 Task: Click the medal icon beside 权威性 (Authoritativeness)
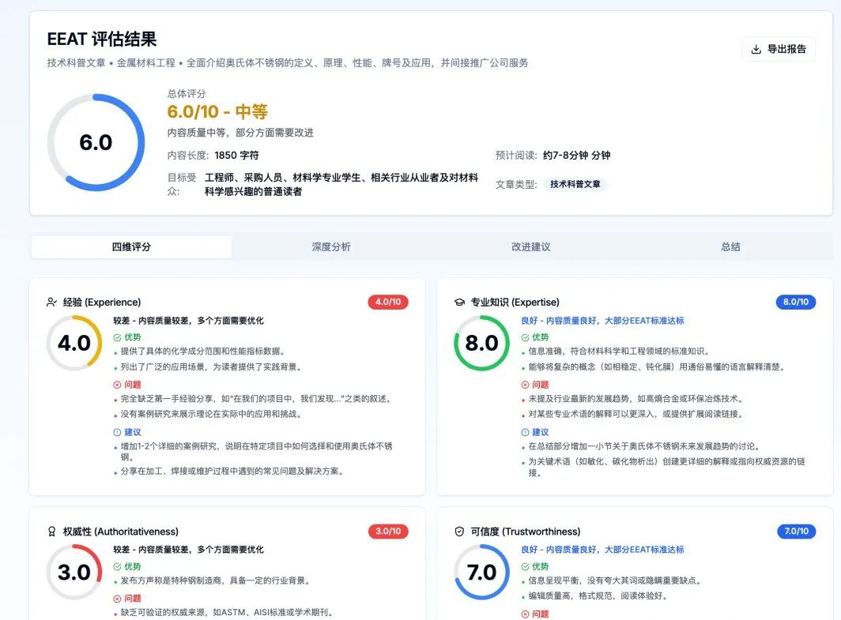(50, 532)
